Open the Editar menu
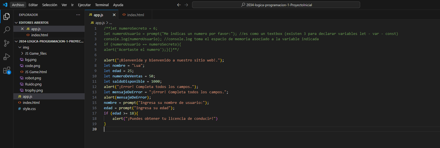The image size is (440, 148). point(33,5)
